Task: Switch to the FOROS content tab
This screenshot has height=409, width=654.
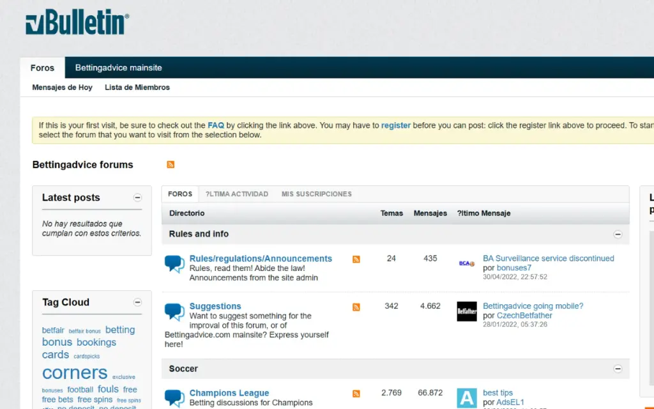Action: pos(180,194)
